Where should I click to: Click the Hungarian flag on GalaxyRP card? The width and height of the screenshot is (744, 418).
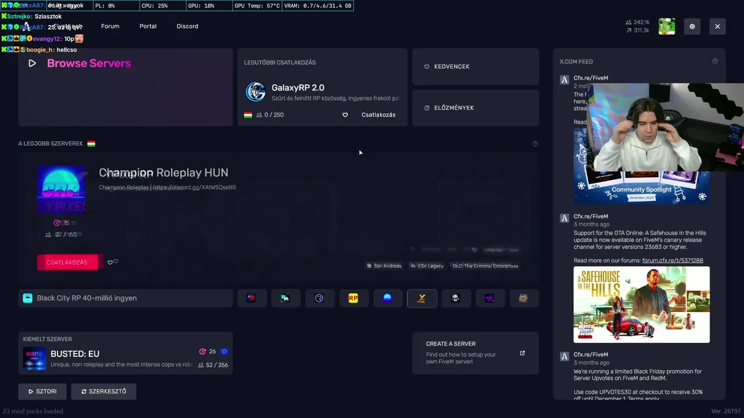pyautogui.click(x=248, y=115)
